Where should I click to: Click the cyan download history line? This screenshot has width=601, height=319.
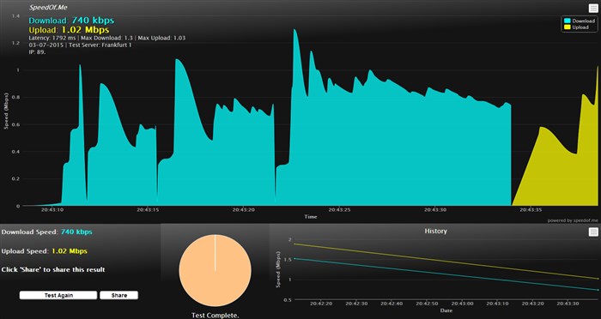click(446, 274)
